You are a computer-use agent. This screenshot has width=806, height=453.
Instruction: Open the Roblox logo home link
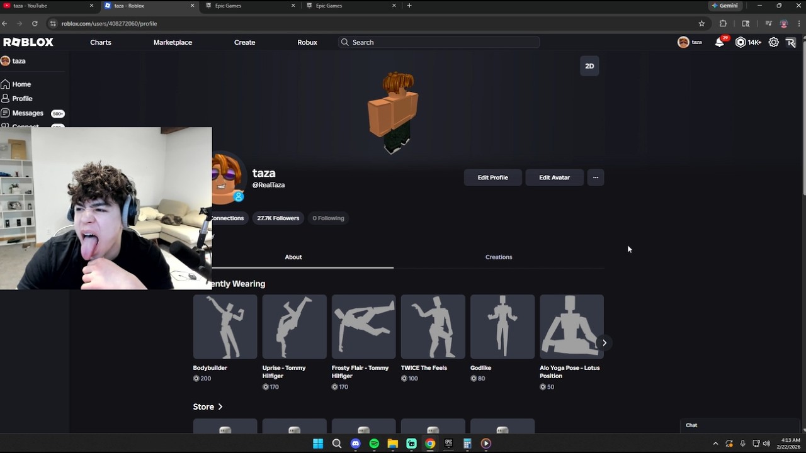tap(28, 42)
